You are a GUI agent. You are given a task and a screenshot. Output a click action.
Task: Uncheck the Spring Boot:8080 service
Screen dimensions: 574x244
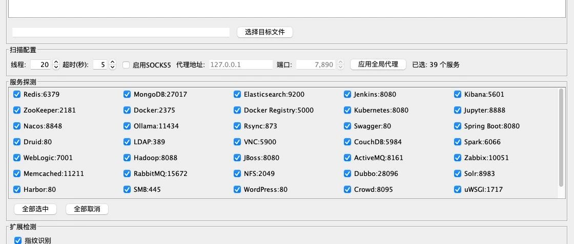tap(458, 126)
